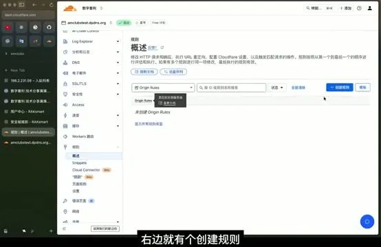This screenshot has height=247, width=381.
Task: Click the 规则 rules funnel icon
Action: tap(65, 147)
